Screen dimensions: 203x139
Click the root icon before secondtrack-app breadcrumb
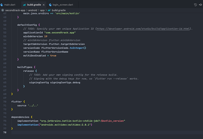[3, 10]
